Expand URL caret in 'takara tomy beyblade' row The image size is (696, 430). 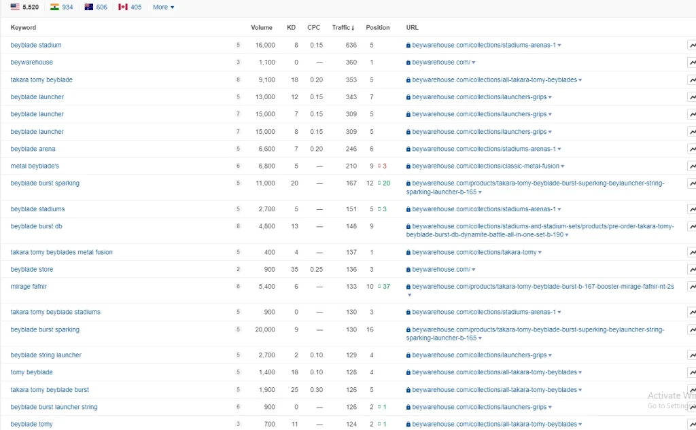(580, 80)
